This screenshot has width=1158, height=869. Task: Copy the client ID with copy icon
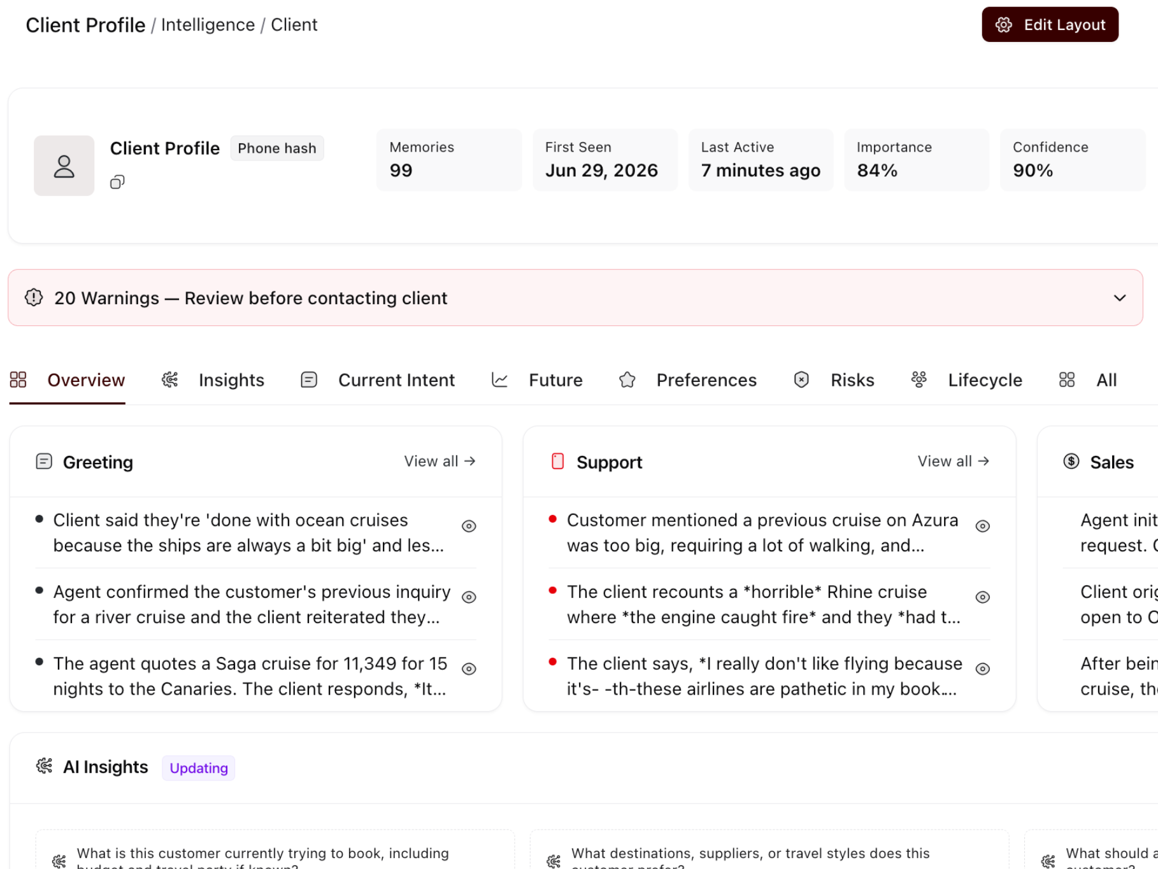click(117, 182)
